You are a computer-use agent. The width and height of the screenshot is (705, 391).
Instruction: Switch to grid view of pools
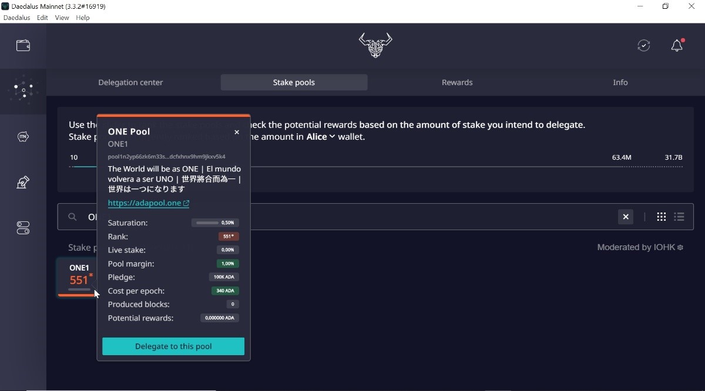(x=662, y=217)
